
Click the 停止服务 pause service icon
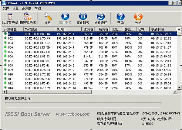click(83, 16)
